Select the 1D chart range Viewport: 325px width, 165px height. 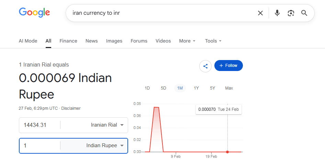(x=147, y=88)
